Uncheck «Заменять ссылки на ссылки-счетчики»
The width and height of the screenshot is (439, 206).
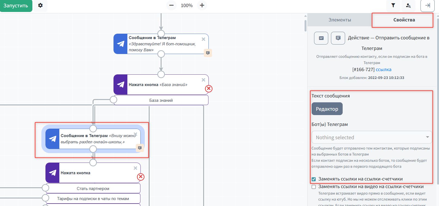(x=314, y=179)
